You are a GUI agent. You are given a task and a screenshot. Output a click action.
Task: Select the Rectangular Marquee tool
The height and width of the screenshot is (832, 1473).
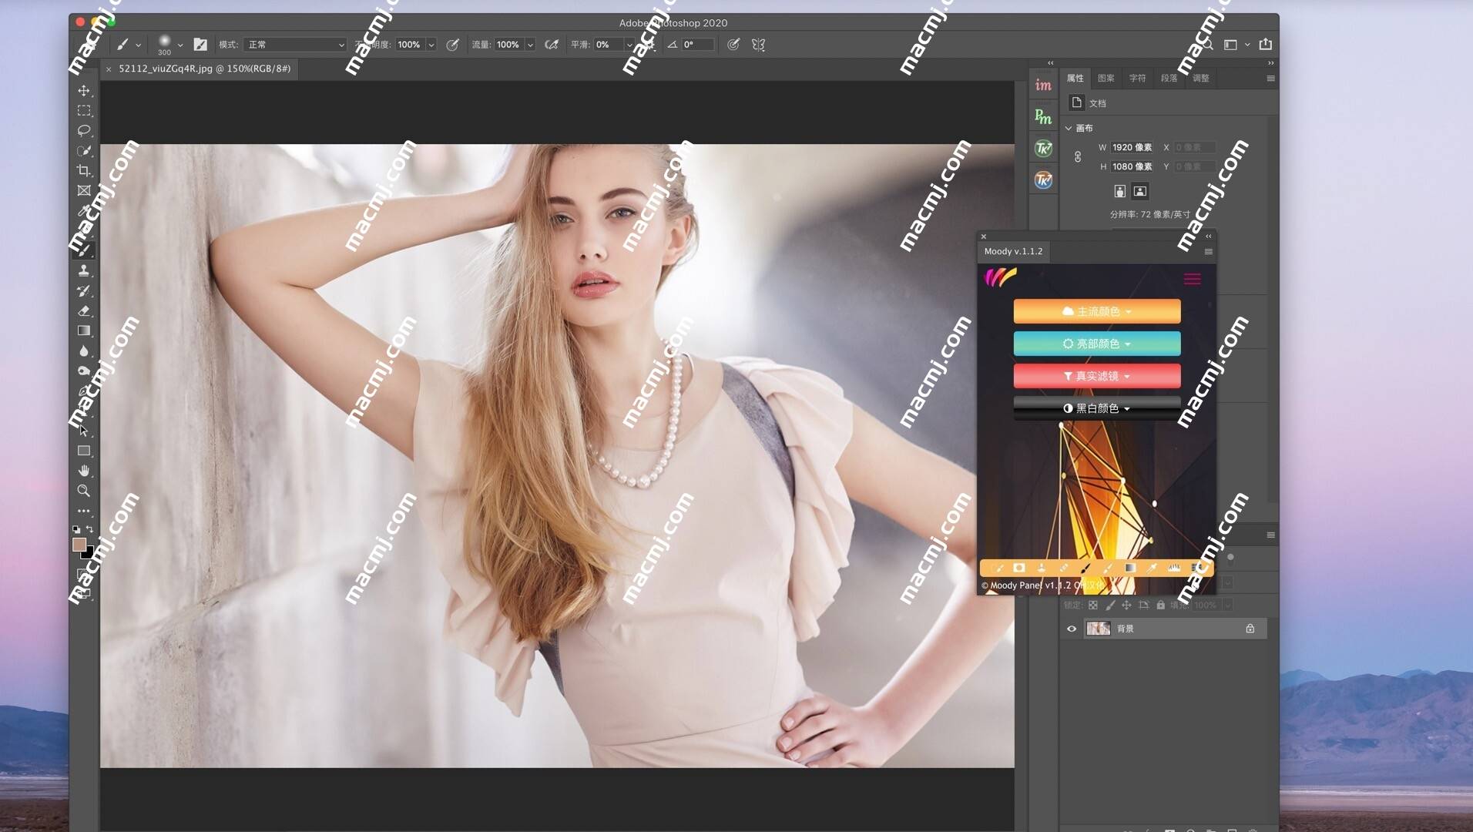pyautogui.click(x=84, y=111)
